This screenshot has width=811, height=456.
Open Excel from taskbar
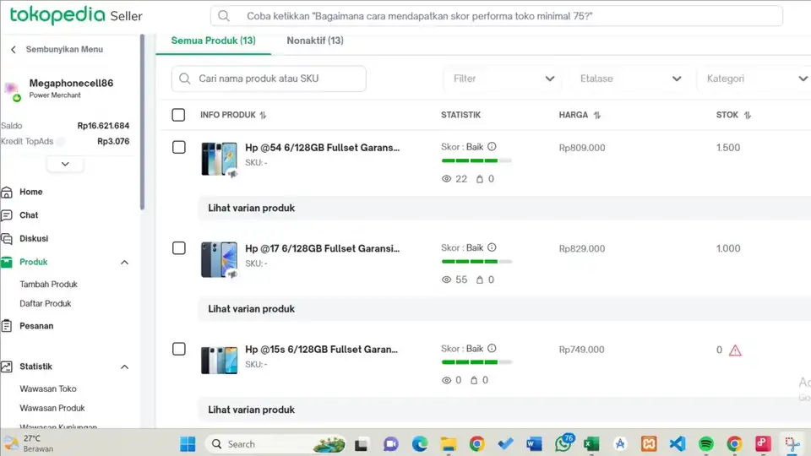(591, 443)
